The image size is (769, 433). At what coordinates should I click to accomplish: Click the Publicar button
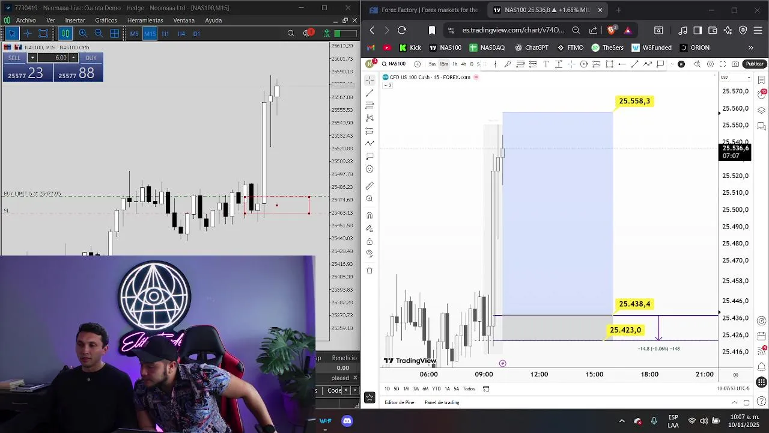tap(755, 64)
